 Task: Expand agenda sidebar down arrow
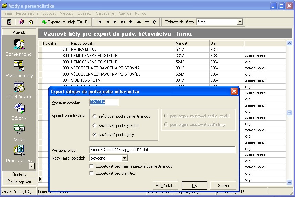(32, 166)
